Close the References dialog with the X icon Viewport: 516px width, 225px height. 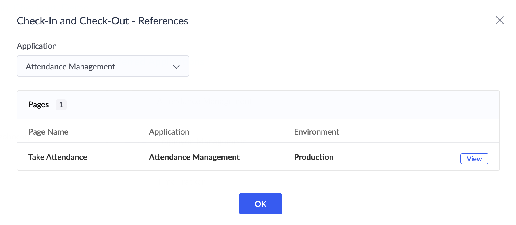point(500,20)
